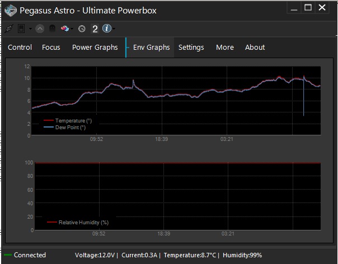Click the Humidity:99% status reading
Screen dimensions: 338x264
242,255
